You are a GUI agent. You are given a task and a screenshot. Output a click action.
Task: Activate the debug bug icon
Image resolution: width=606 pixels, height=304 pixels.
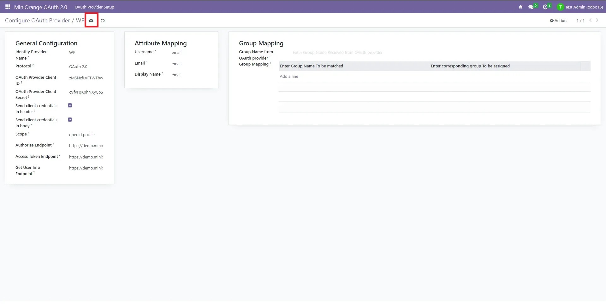click(520, 7)
